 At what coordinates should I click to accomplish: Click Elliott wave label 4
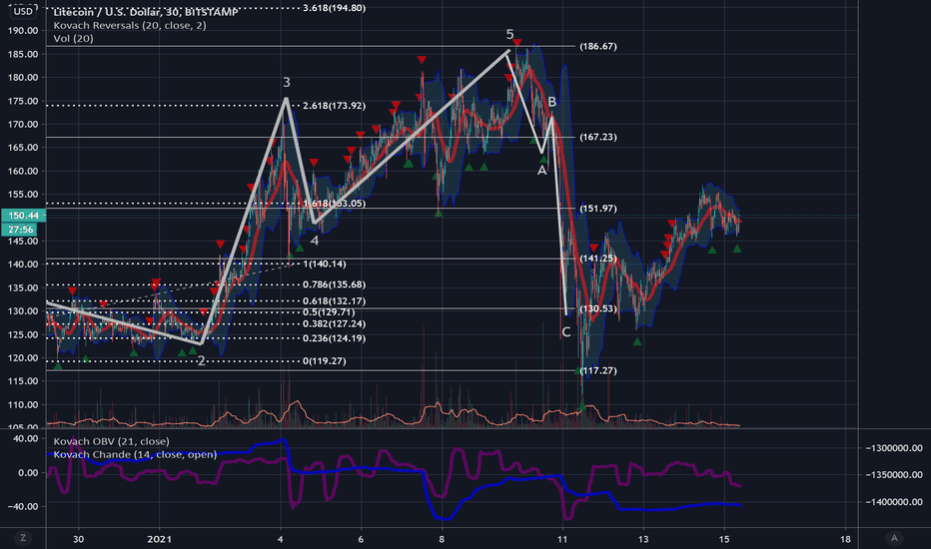pyautogui.click(x=315, y=241)
